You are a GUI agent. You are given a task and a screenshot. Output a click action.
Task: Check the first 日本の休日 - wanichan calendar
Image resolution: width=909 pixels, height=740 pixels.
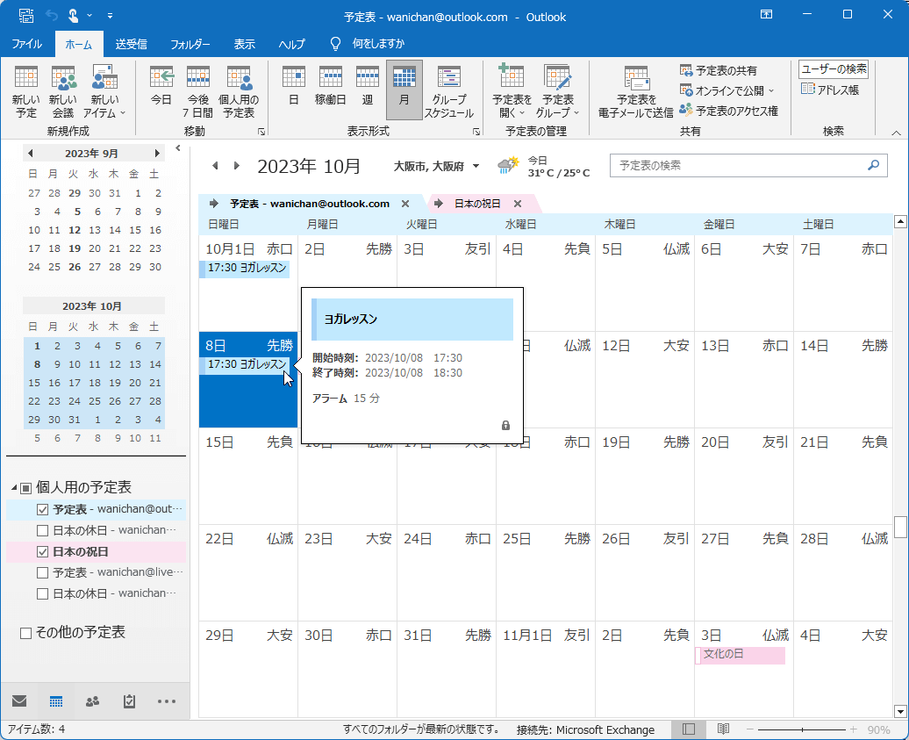(x=42, y=531)
